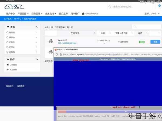
Task: Open the blue notification badge icon top right
Action: click(x=159, y=6)
